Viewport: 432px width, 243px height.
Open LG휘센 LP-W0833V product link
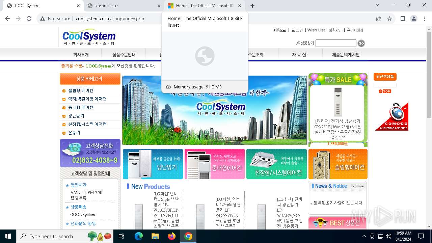tap(228, 213)
